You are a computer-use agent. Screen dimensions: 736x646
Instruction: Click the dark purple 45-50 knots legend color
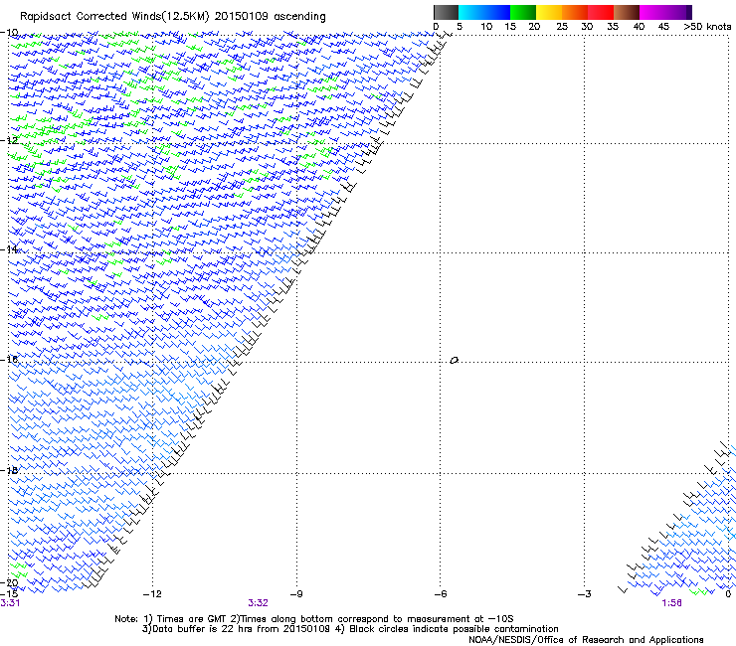coord(678,12)
